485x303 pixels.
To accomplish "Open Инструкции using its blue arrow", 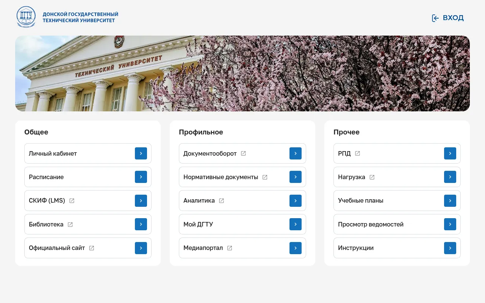I will coord(450,248).
